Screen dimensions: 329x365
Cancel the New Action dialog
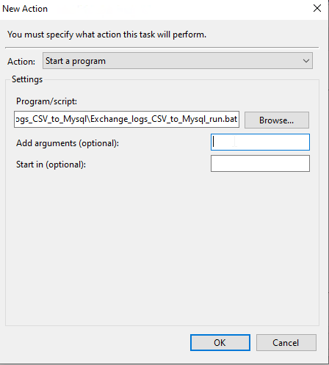point(286,342)
